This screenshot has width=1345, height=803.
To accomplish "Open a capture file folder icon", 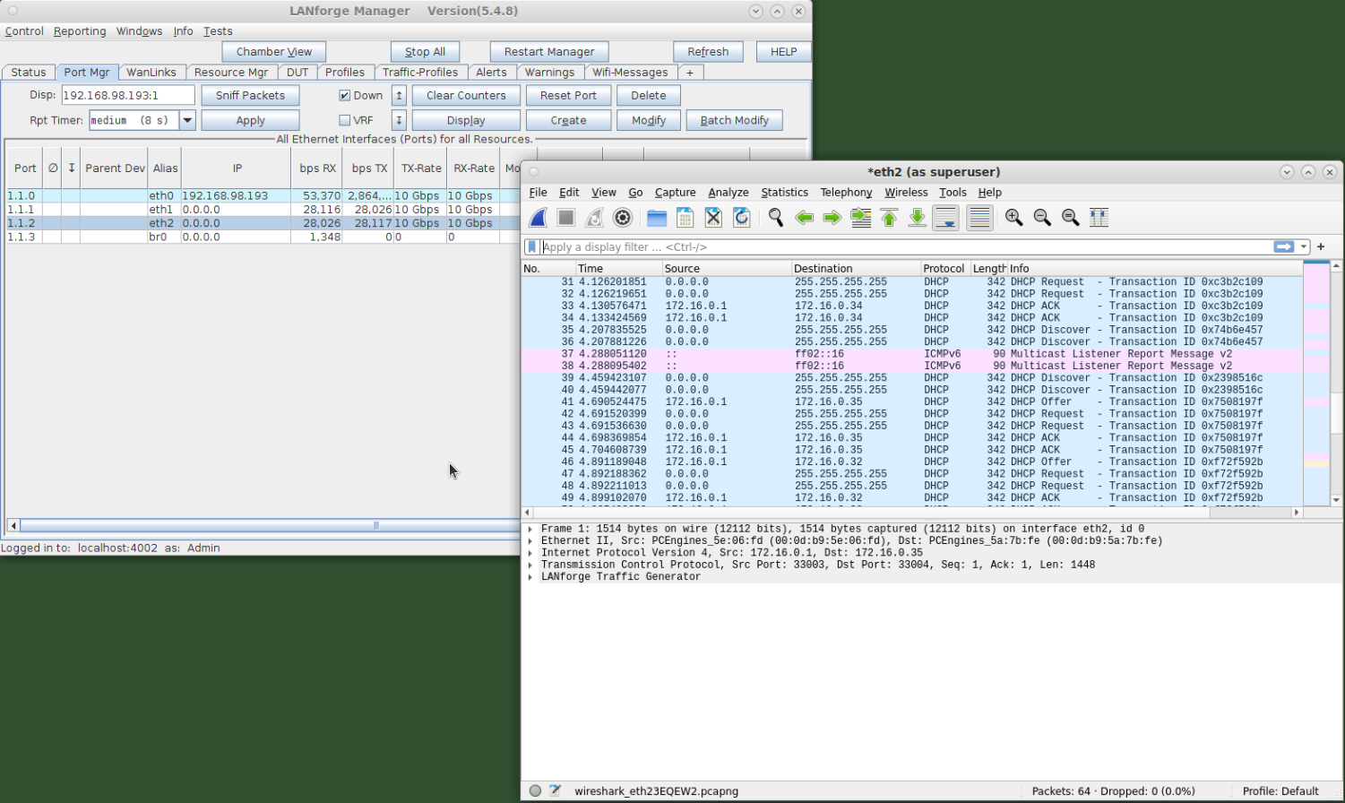I will click(x=657, y=218).
